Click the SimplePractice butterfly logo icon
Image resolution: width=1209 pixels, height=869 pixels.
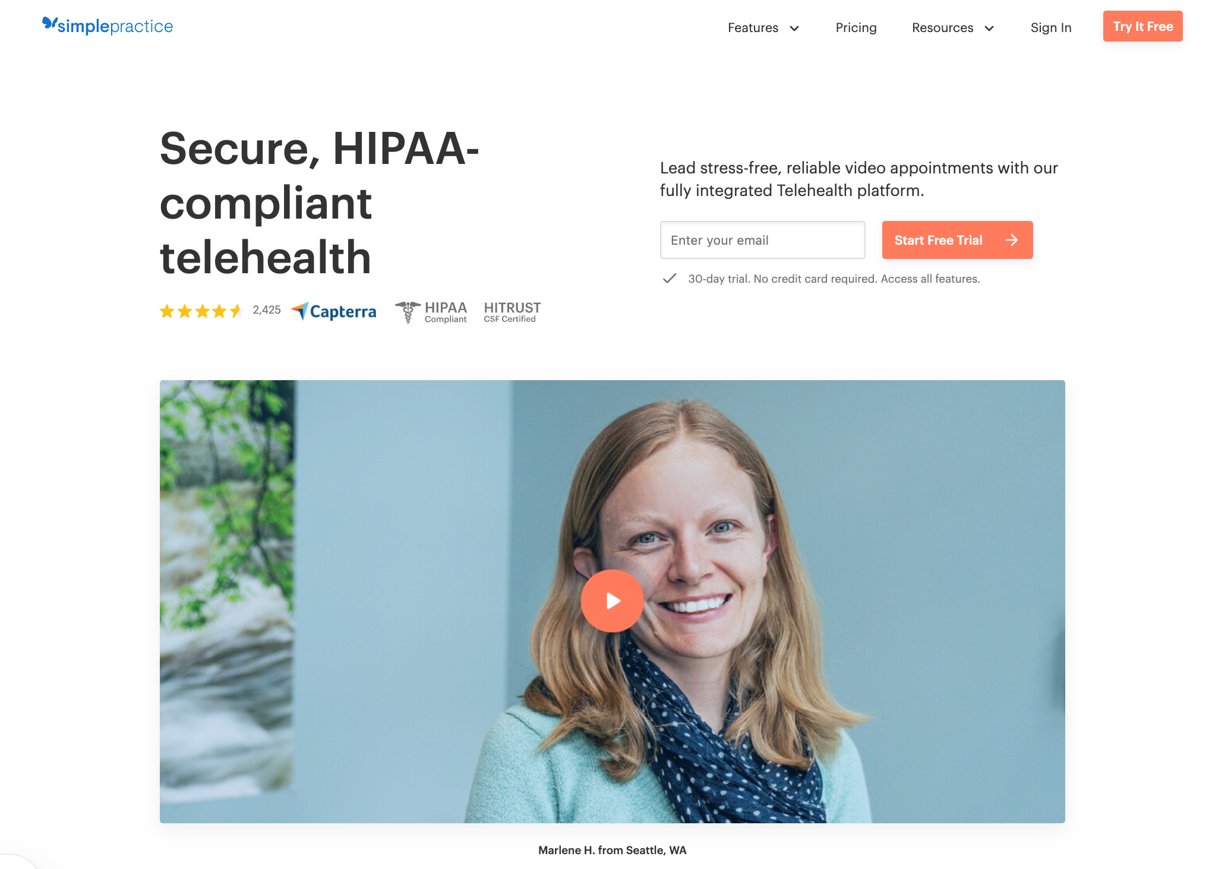pyautogui.click(x=49, y=23)
